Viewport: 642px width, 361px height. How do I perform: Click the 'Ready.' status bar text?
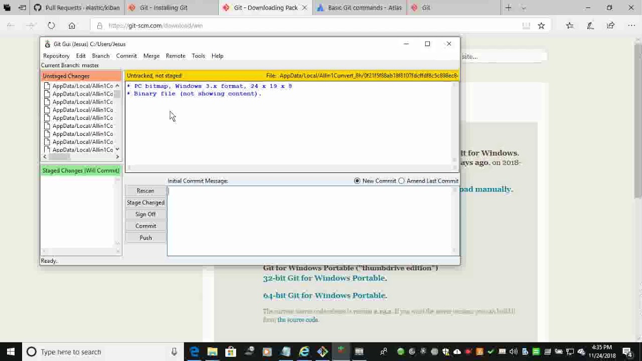(49, 261)
